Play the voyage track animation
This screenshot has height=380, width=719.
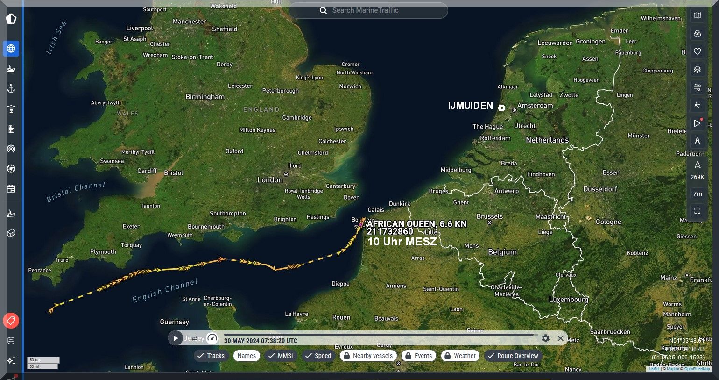[176, 338]
